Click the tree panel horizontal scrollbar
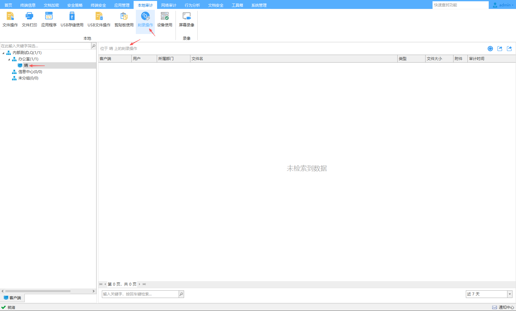 pos(38,291)
